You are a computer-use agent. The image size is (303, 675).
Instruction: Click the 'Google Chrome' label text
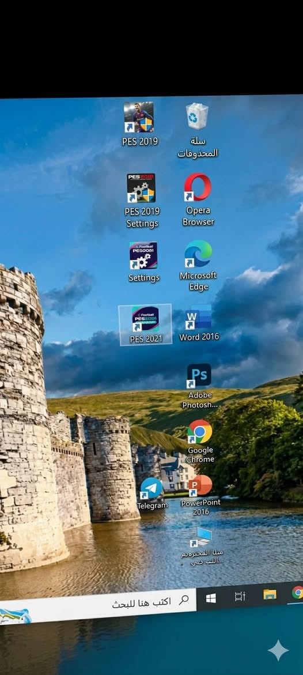click(x=200, y=455)
